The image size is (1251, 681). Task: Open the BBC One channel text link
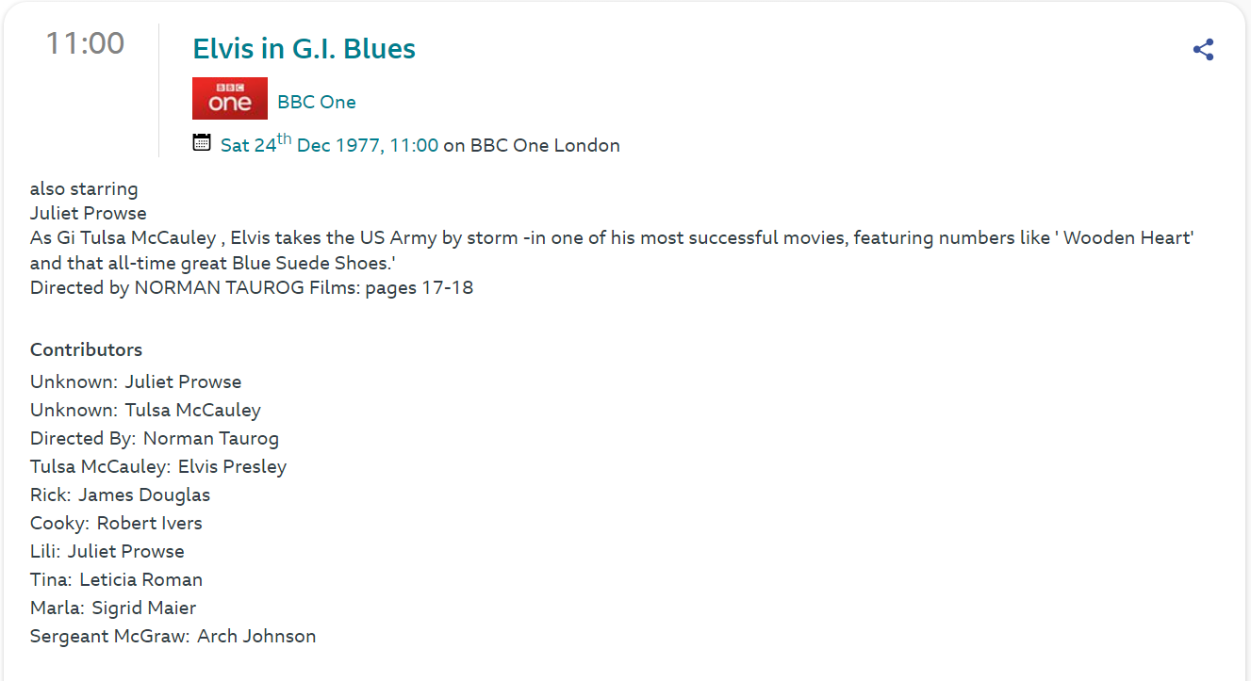click(317, 102)
